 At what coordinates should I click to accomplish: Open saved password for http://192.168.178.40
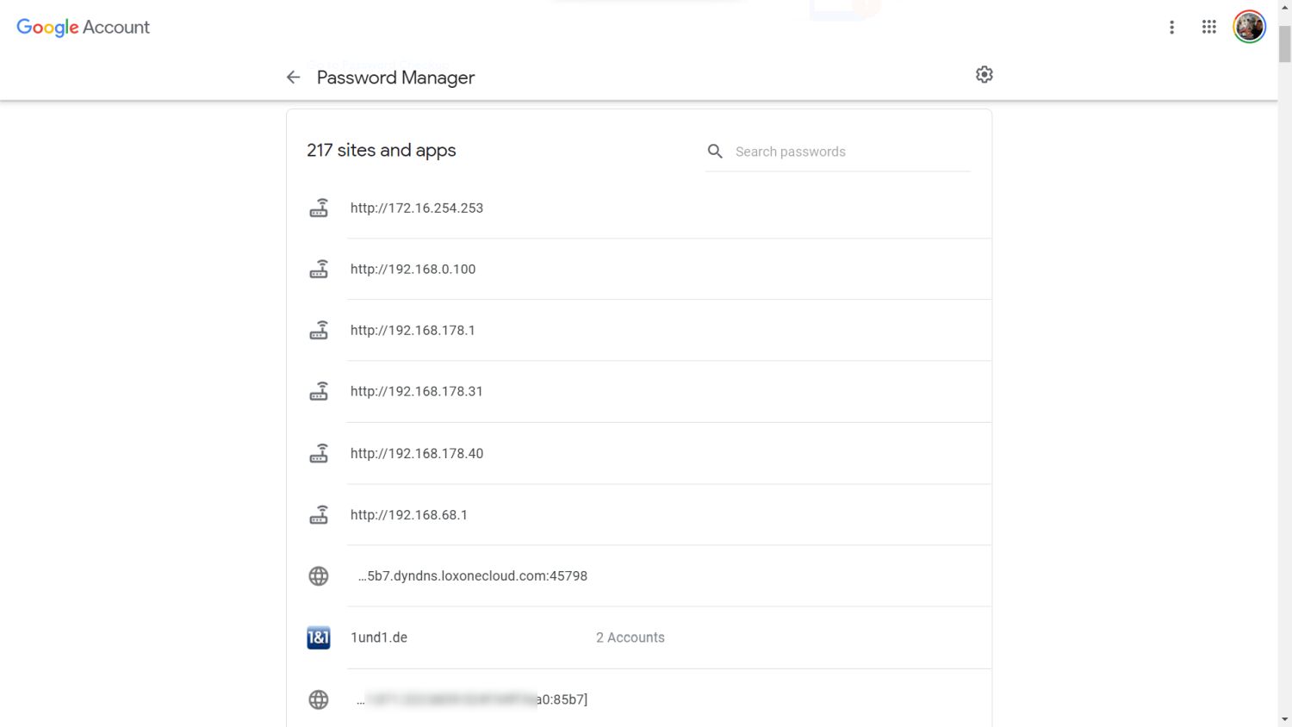pyautogui.click(x=417, y=454)
